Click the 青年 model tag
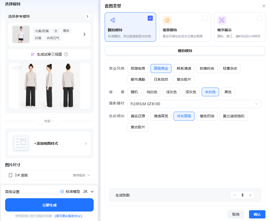The width and height of the screenshot is (269, 221). [66, 31]
